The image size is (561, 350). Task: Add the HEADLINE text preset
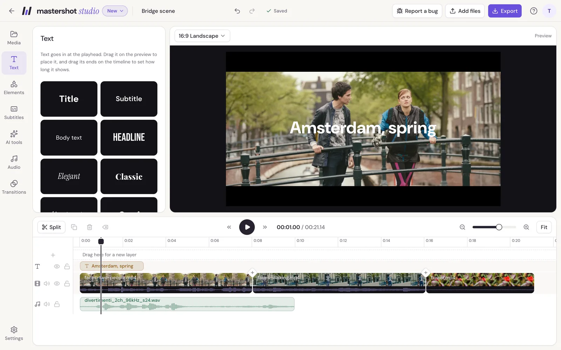129,138
